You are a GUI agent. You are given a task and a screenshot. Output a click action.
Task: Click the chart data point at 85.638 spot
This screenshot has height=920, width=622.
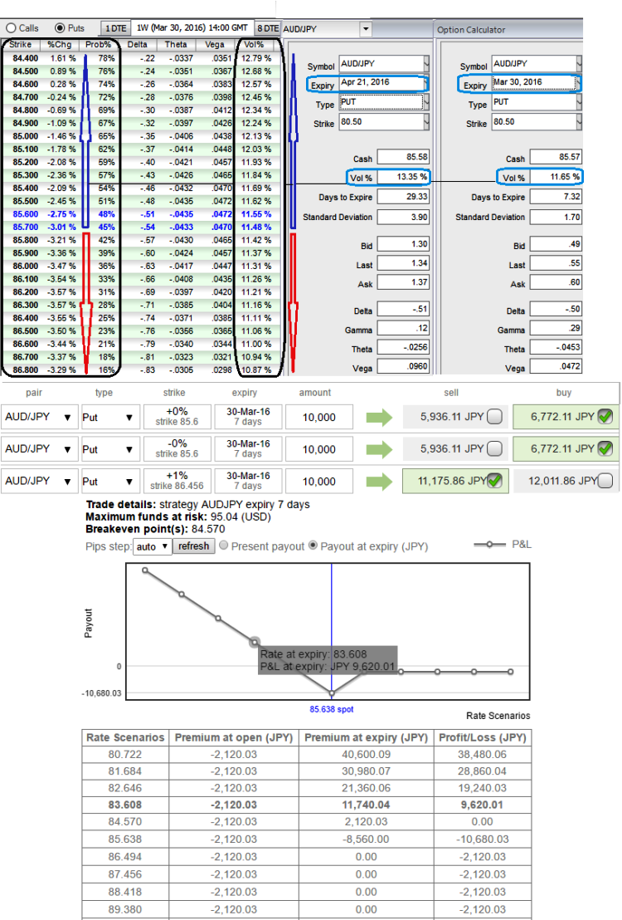[332, 693]
